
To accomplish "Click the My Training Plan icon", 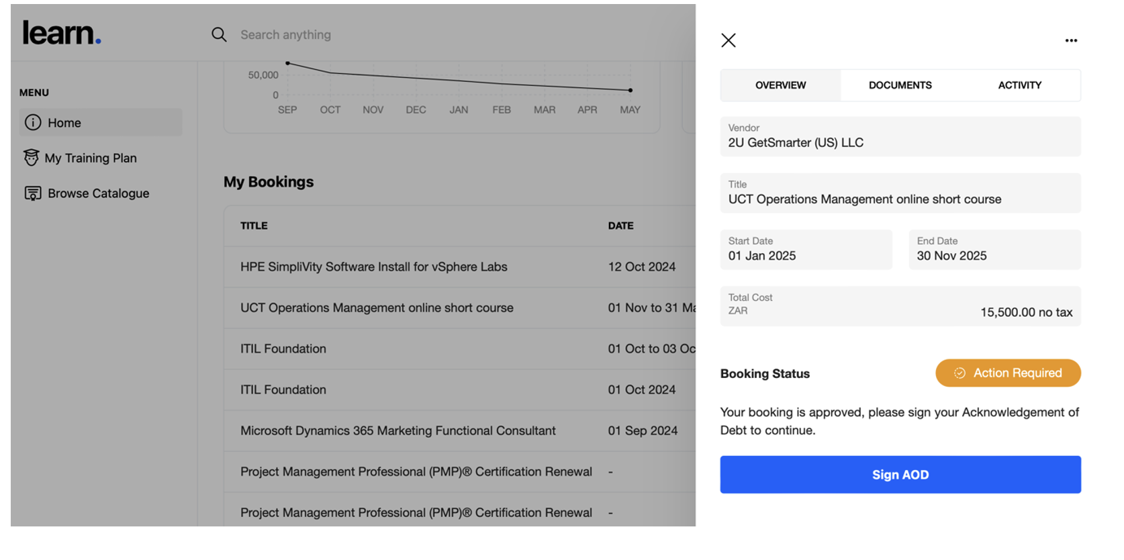I will pyautogui.click(x=32, y=158).
